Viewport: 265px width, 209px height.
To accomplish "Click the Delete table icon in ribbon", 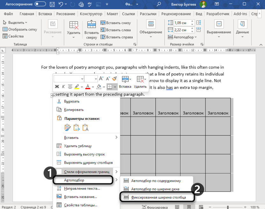I will point(74,25).
